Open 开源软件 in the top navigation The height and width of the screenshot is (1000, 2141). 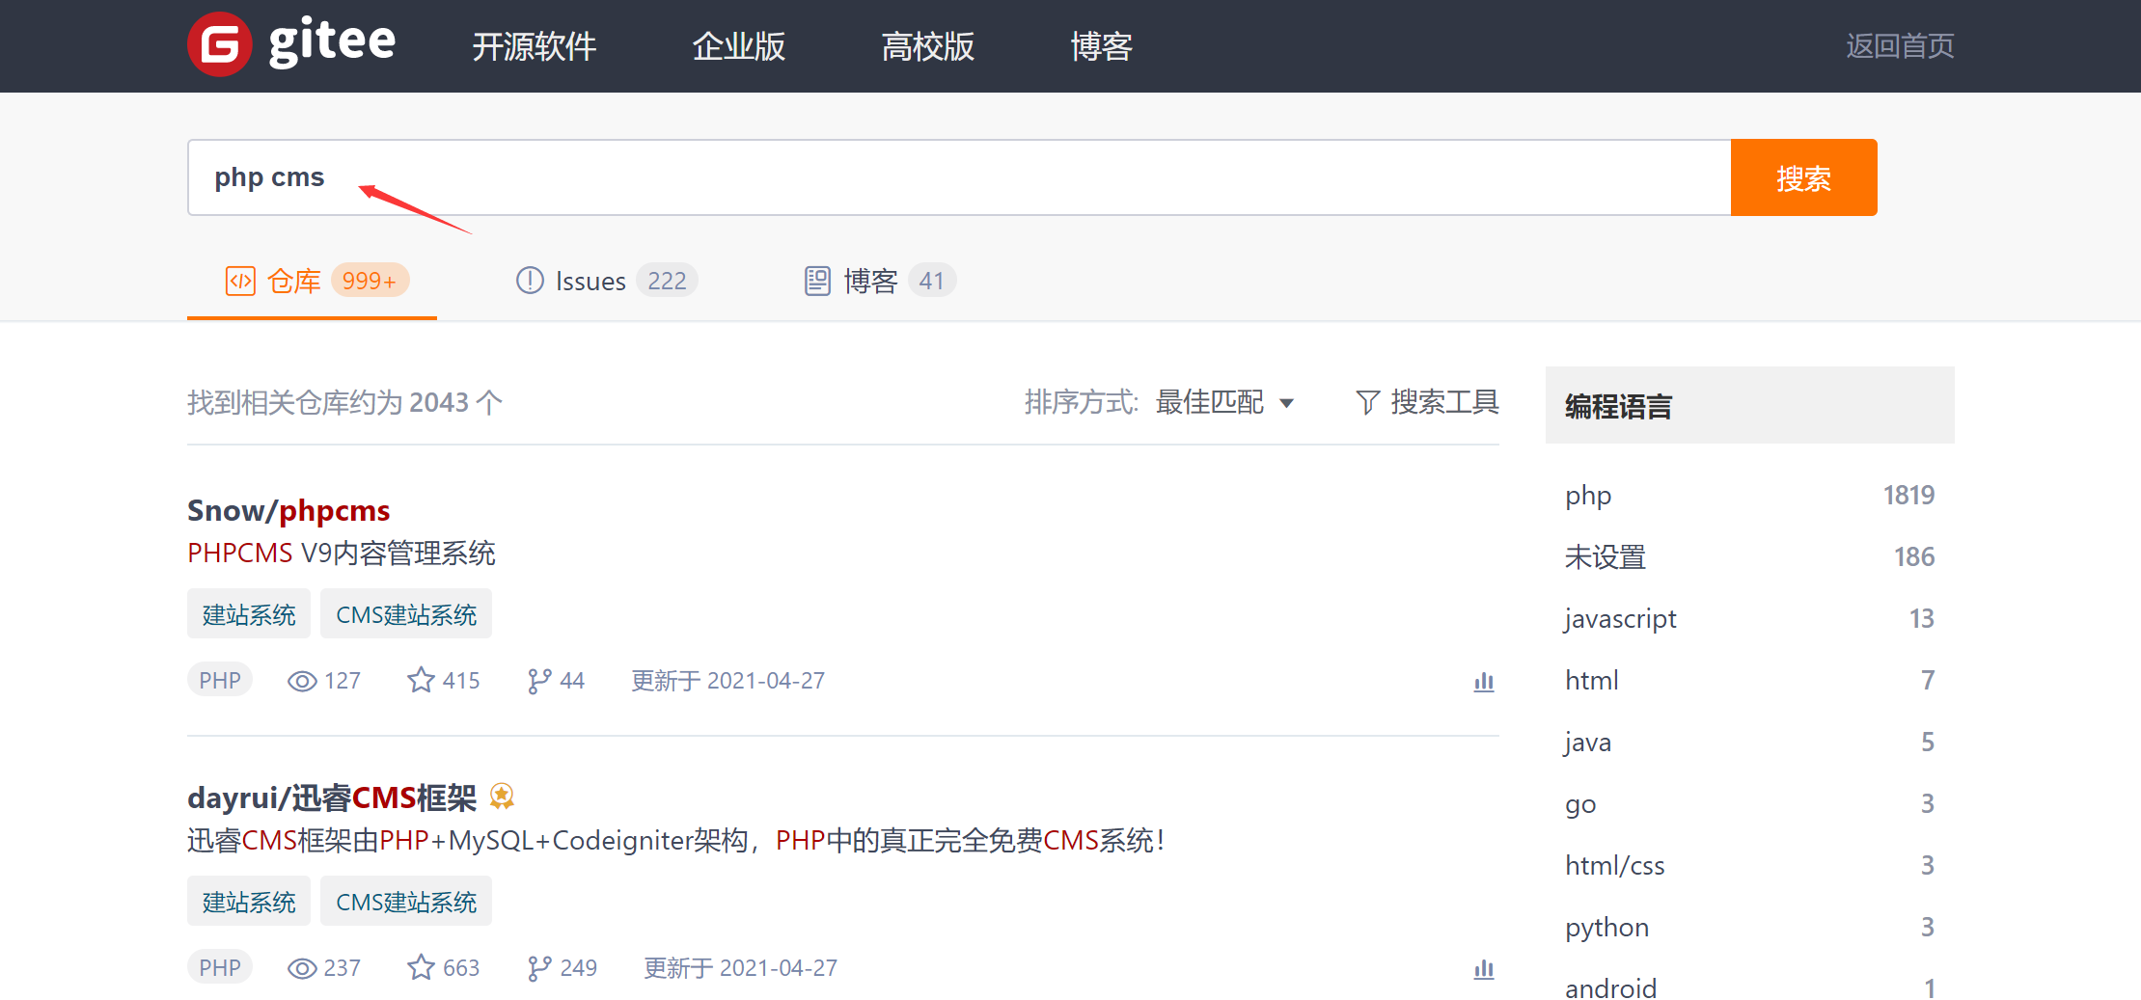pos(534,46)
